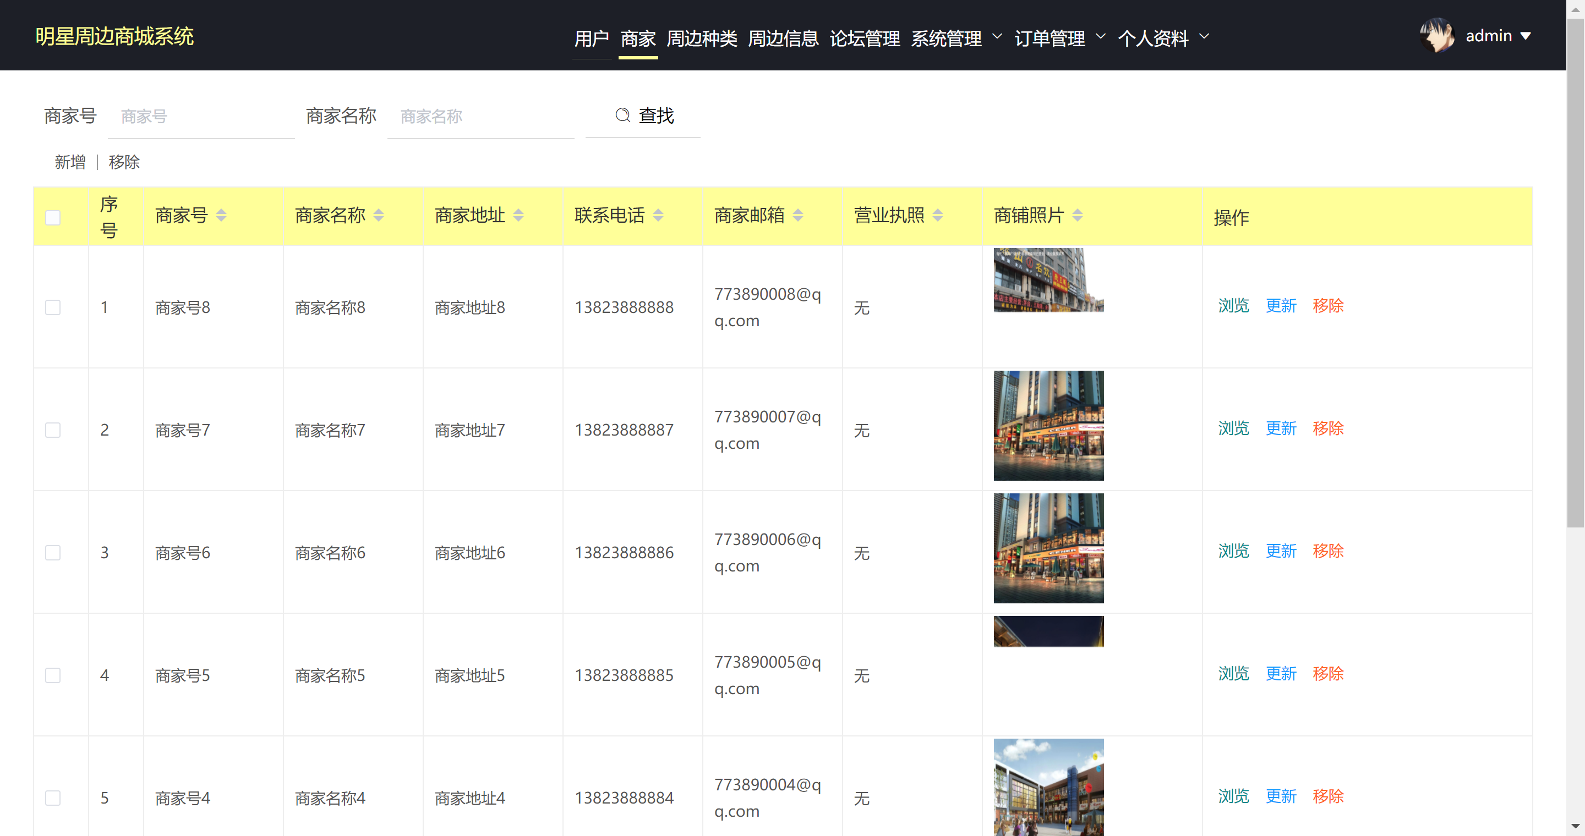Click the 操作 column header
The width and height of the screenshot is (1585, 836).
(1367, 217)
